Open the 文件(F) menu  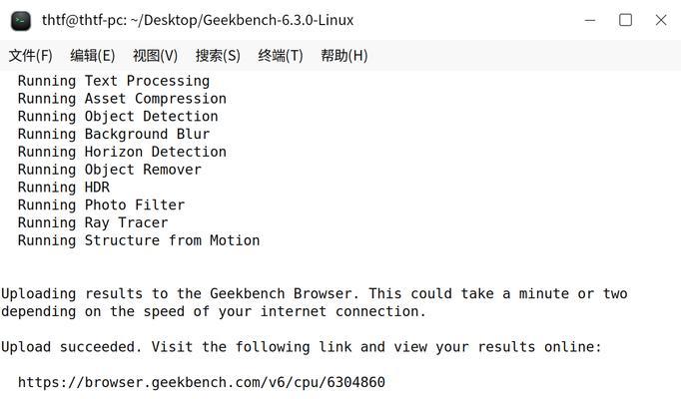30,56
